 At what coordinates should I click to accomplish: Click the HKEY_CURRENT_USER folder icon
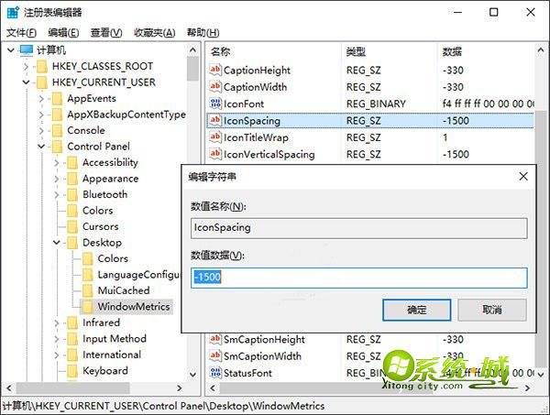coord(42,82)
